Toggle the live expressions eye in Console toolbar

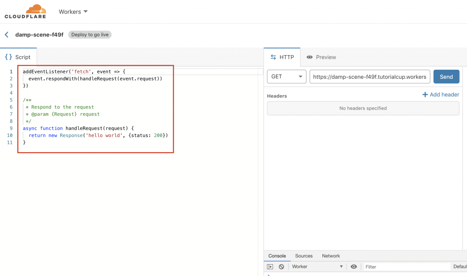[x=354, y=266]
